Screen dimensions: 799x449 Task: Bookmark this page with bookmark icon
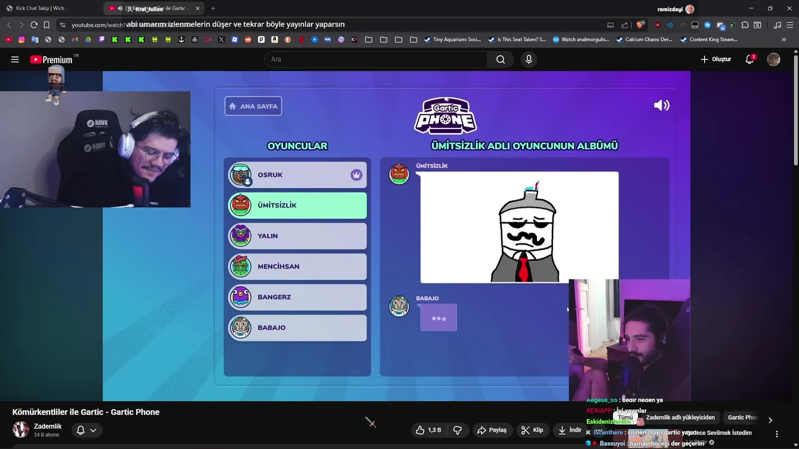[46, 25]
